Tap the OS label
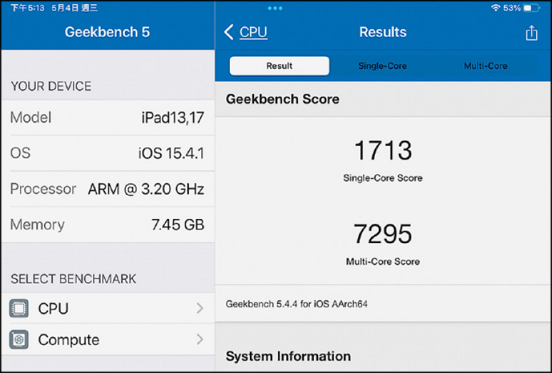 (x=21, y=153)
